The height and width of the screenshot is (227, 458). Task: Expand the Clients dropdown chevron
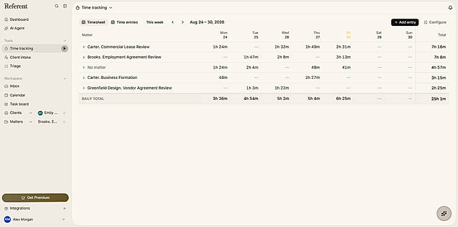[x=31, y=113]
